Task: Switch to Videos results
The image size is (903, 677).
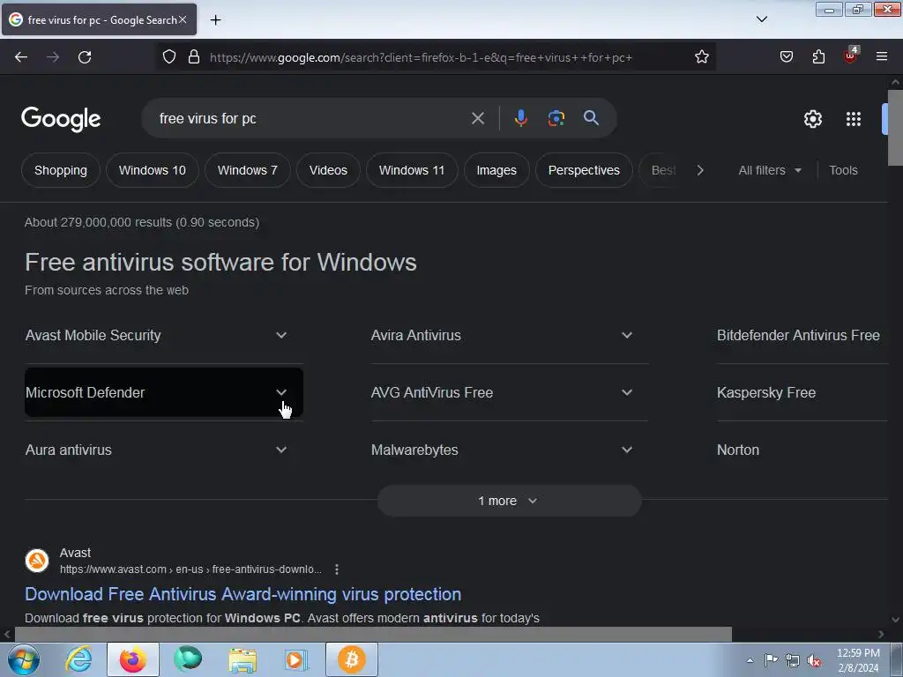Action: coord(328,170)
